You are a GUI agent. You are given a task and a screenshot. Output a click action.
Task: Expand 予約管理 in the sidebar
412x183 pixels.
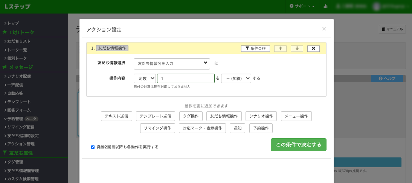[x=15, y=119]
